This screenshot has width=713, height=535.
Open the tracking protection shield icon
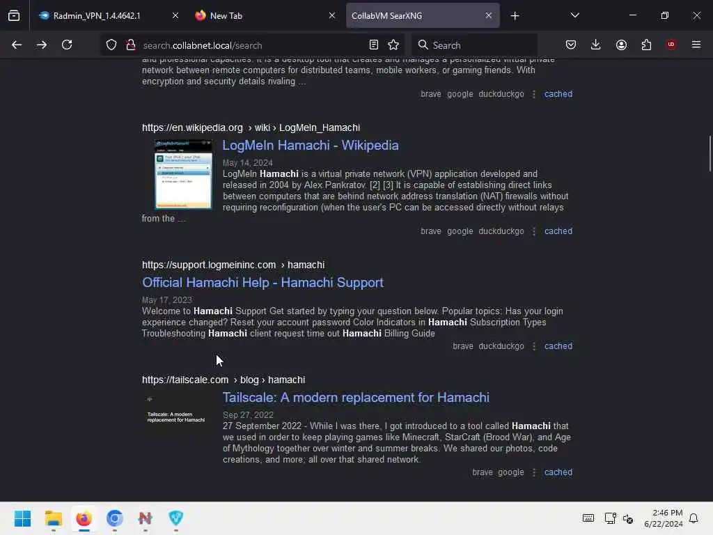point(111,45)
